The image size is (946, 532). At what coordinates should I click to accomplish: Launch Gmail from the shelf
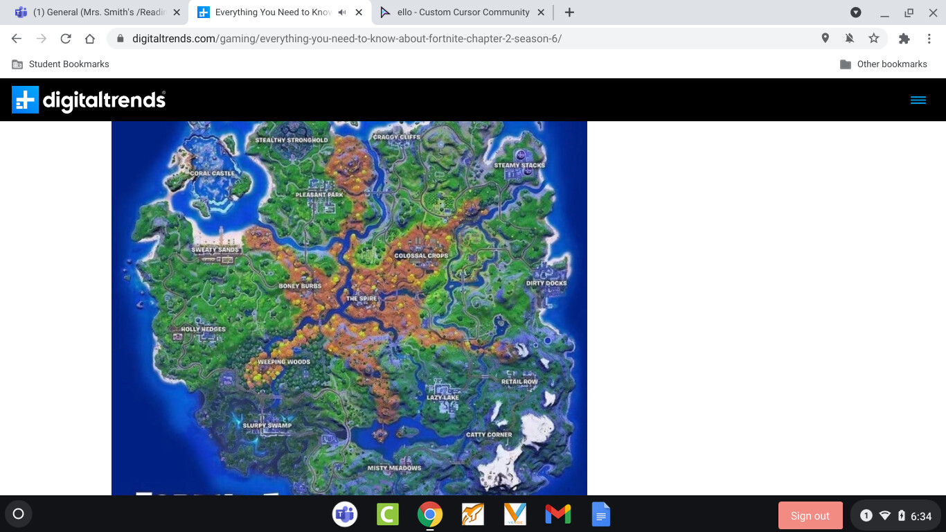557,515
